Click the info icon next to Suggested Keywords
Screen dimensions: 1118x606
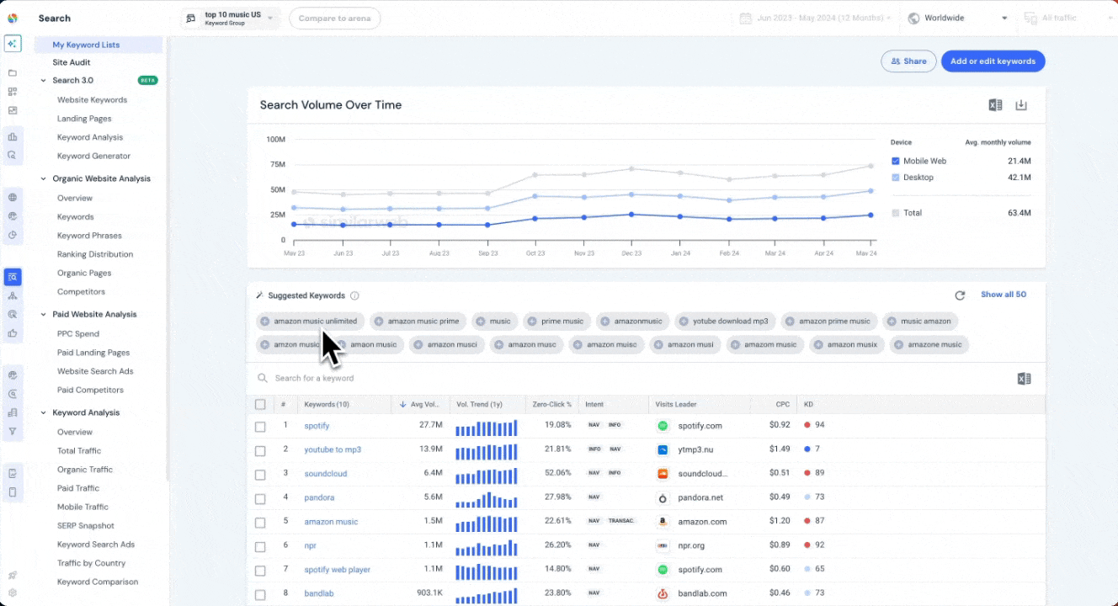tap(355, 295)
